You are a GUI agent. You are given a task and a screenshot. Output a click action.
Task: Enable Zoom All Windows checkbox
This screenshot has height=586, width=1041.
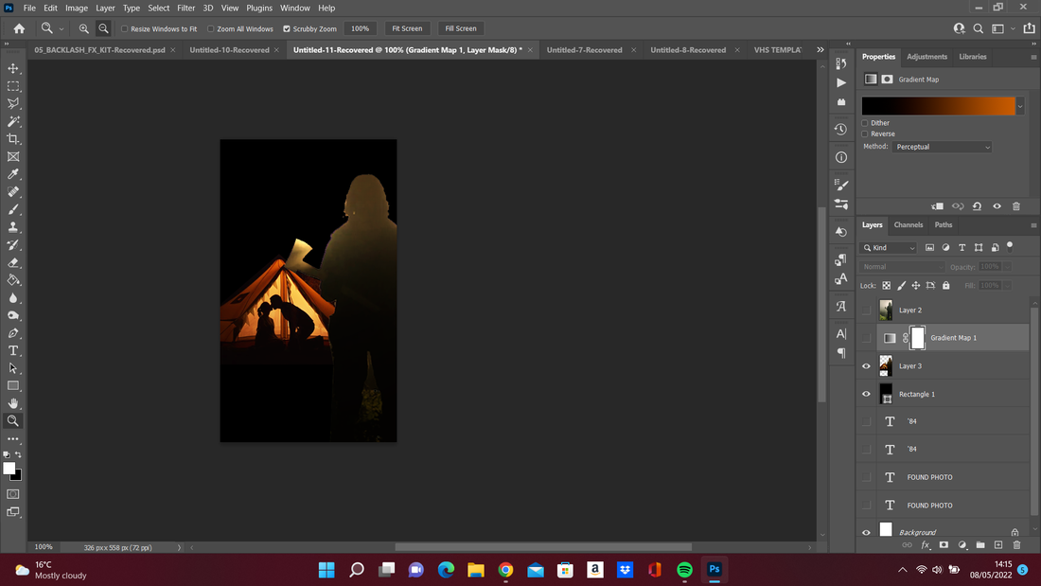click(210, 29)
